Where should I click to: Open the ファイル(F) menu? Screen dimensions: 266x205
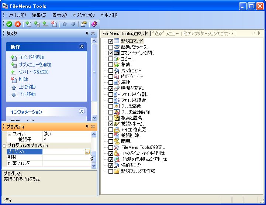tap(17, 15)
